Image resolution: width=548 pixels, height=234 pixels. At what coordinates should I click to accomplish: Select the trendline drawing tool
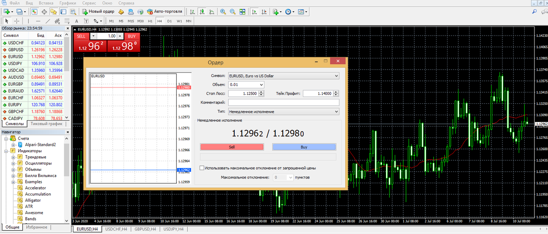(48, 21)
